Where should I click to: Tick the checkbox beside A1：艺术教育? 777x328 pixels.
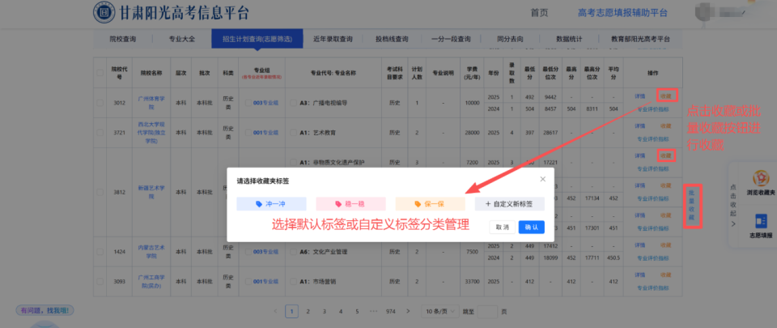(x=293, y=133)
